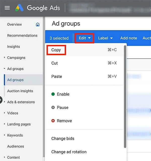
Task: Click Add note in the blue bar
Action: click(129, 38)
